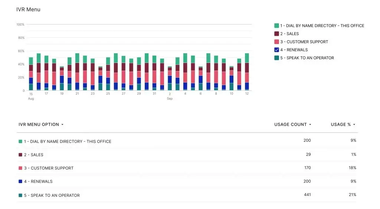Toggle the Dial By Name Directory legend checkbox
380x209 pixels.
(276, 26)
